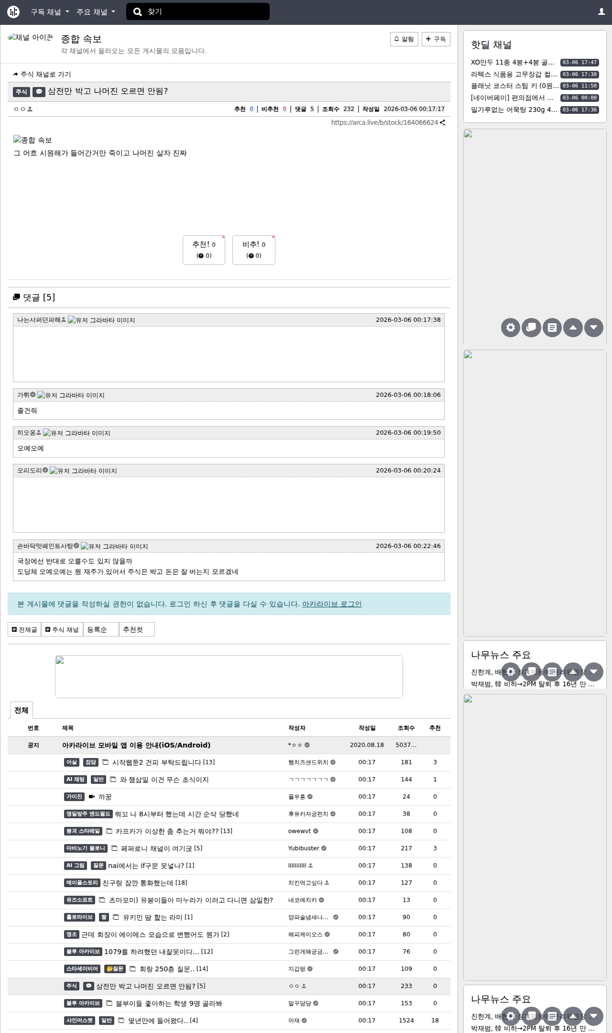Expand the 구독 채널 dropdown
The image size is (612, 1033).
pyautogui.click(x=50, y=12)
